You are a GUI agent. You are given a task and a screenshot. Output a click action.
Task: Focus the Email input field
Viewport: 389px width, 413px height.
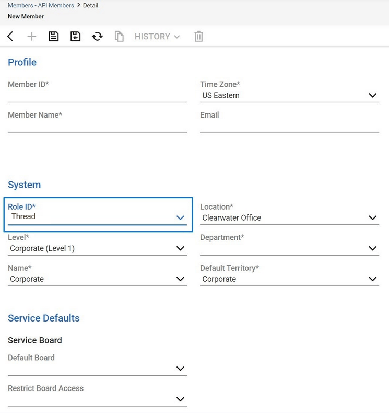tap(290, 126)
